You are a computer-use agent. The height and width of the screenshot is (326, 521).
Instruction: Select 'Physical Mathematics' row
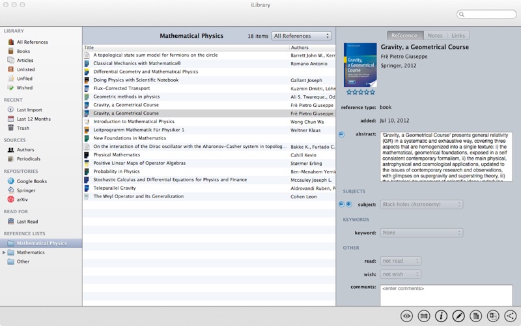coord(209,155)
